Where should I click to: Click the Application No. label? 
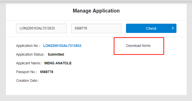point(28,46)
